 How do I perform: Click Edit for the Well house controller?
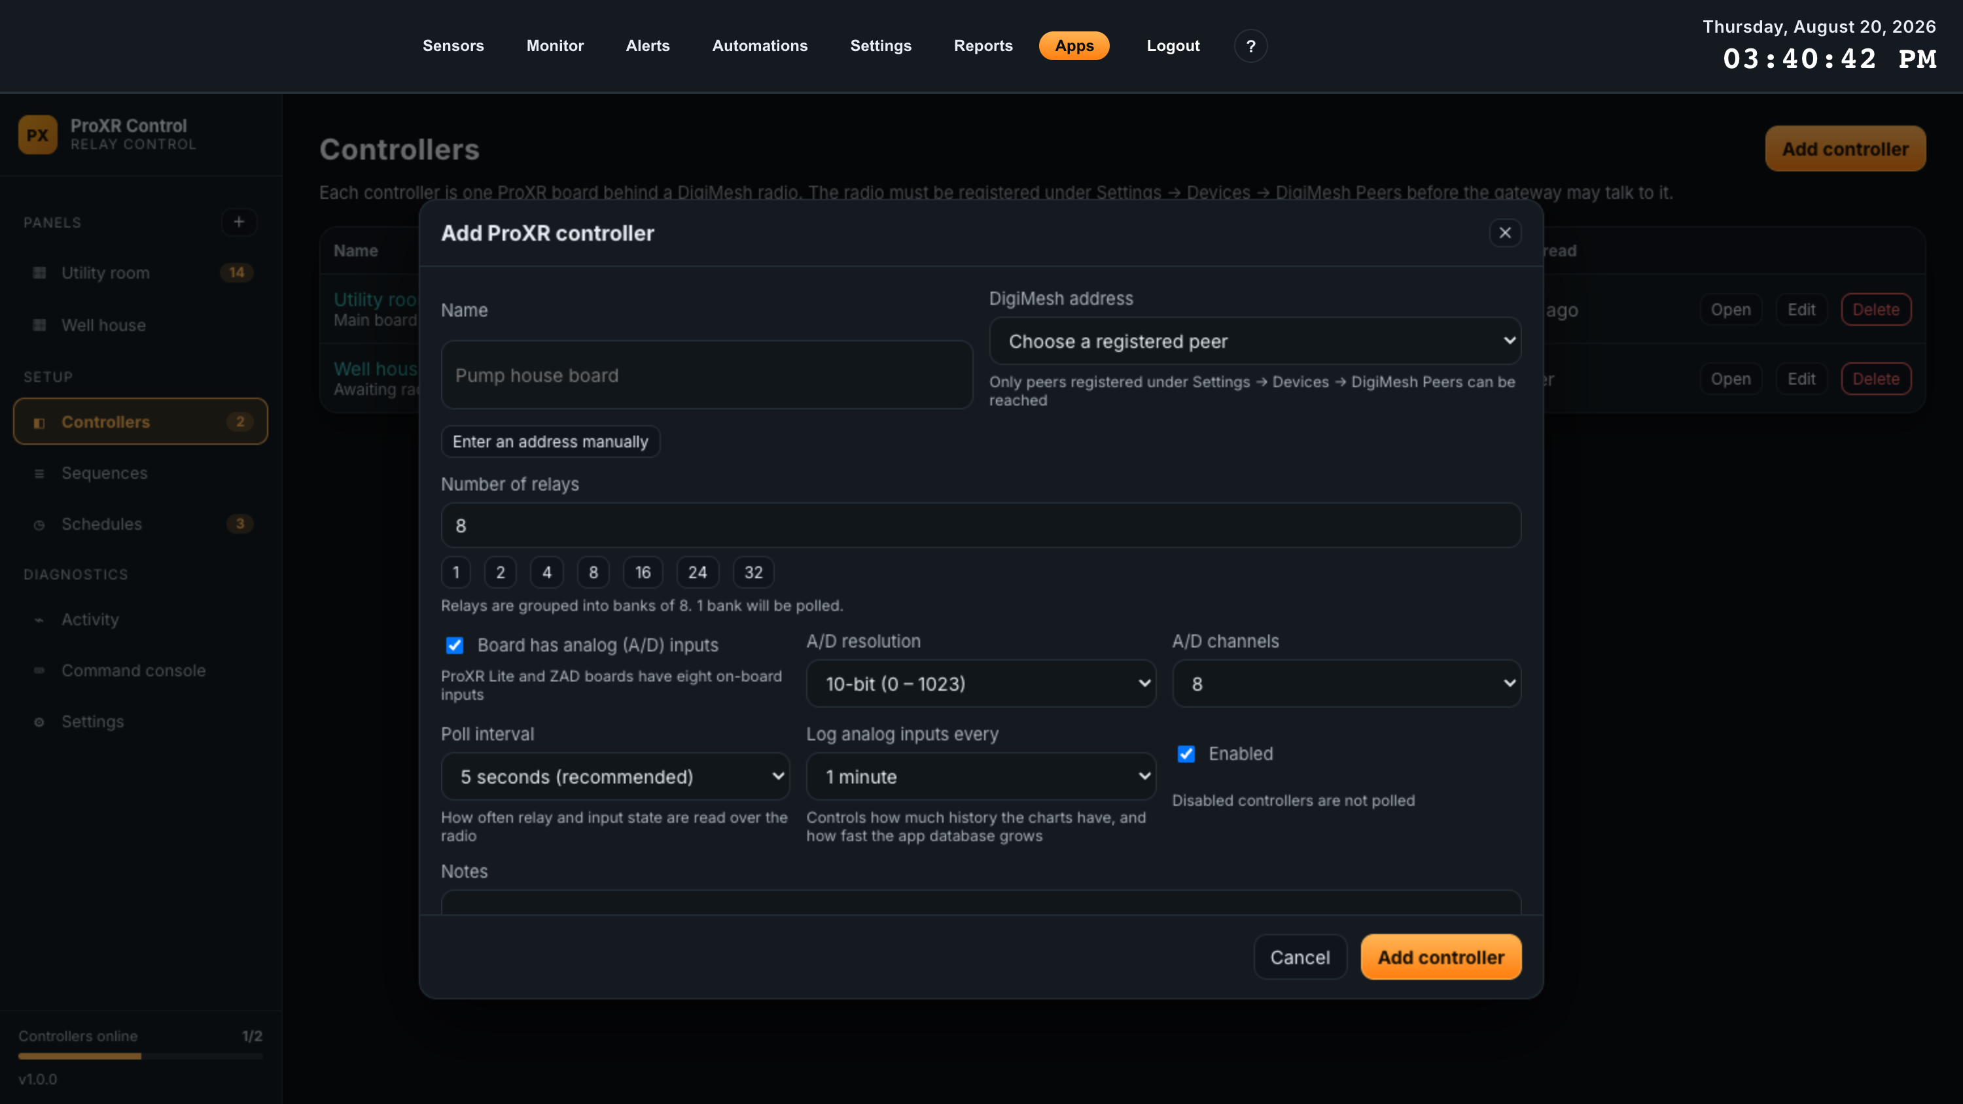pyautogui.click(x=1801, y=379)
